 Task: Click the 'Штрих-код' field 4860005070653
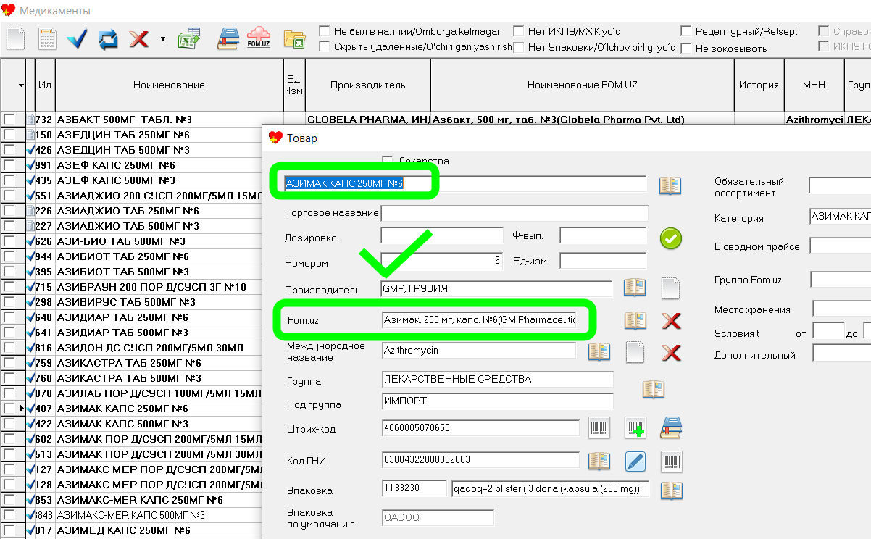(480, 428)
